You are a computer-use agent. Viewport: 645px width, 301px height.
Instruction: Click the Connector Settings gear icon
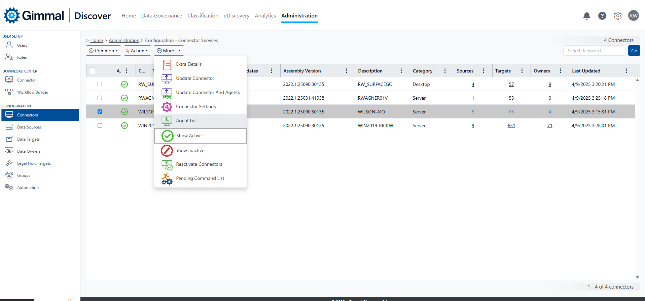(167, 107)
